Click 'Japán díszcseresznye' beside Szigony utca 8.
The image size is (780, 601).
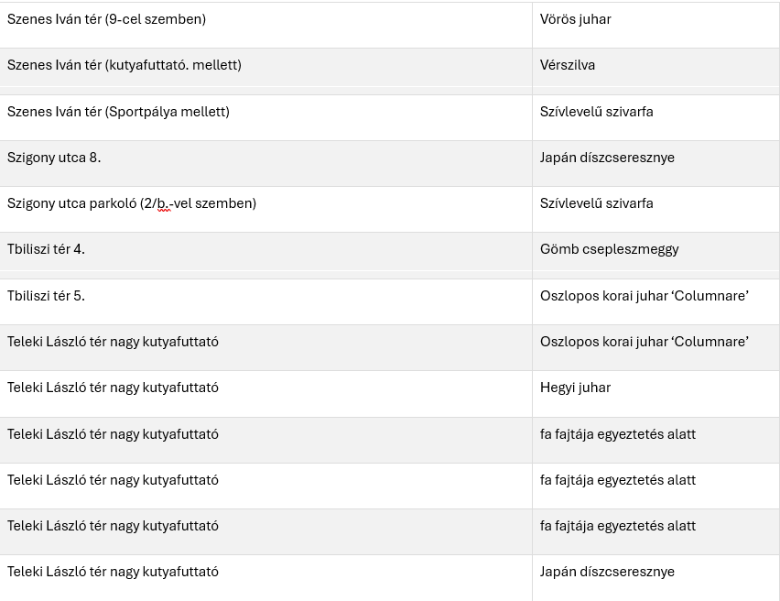coord(607,158)
